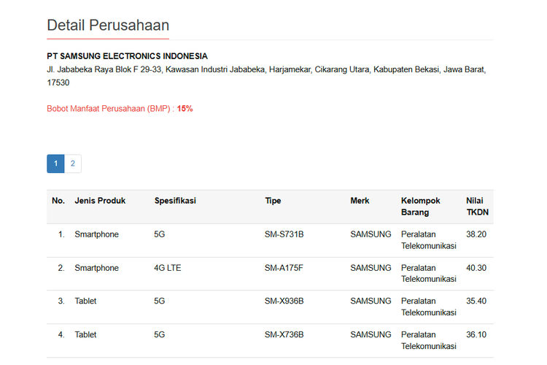Go to pagination page 2
547x365 pixels.
(73, 164)
